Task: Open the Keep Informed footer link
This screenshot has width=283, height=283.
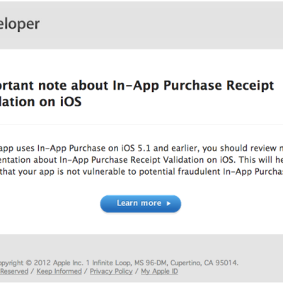Action: [59, 272]
